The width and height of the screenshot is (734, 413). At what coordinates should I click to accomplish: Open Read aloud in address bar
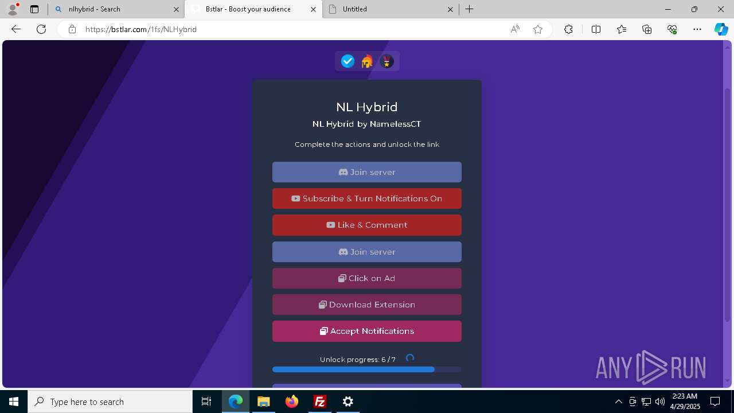pos(515,29)
